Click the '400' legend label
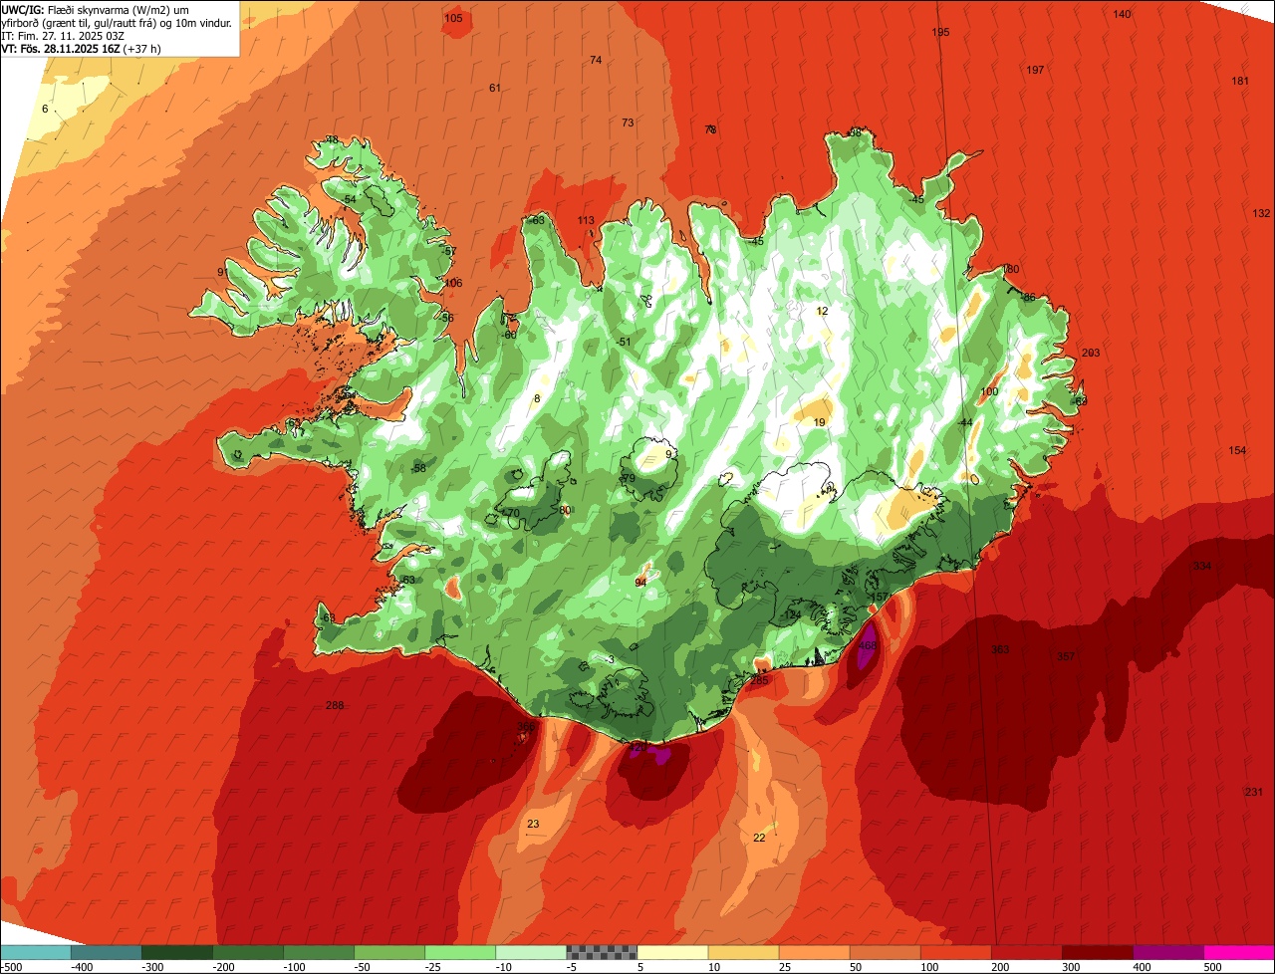 click(1142, 966)
